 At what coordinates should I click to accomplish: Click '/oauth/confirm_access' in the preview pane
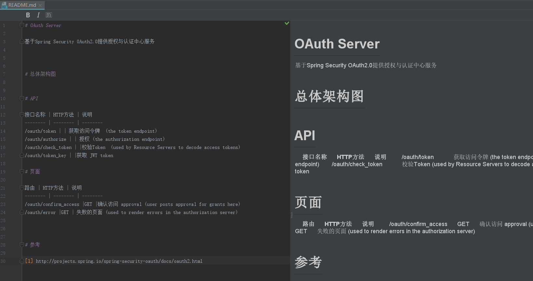tap(418, 224)
